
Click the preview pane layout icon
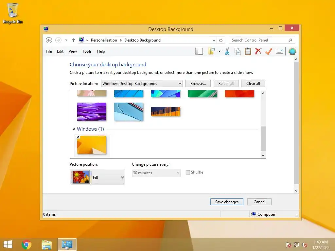tap(199, 51)
